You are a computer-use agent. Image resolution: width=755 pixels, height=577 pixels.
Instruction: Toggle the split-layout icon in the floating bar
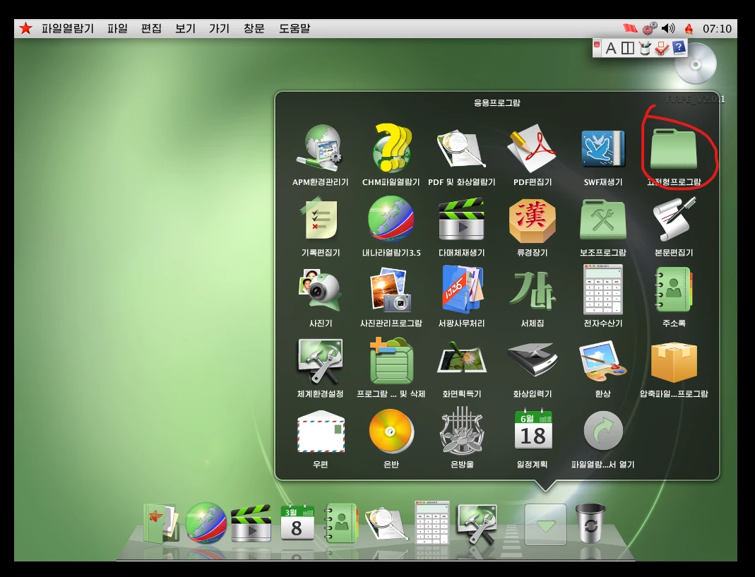[627, 48]
